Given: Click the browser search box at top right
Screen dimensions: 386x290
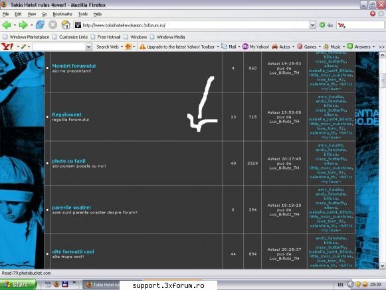Looking at the screenshot, I should tap(360, 25).
